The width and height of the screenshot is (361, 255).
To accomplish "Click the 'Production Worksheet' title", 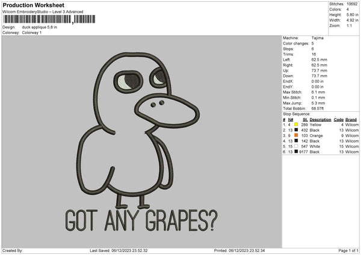I will click(x=33, y=5).
